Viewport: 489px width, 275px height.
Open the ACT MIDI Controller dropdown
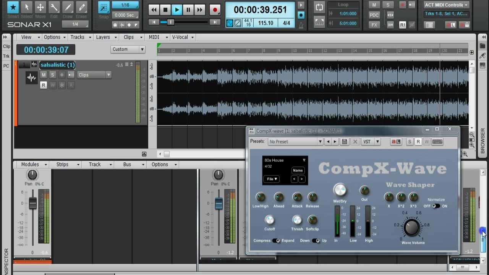coord(446,5)
